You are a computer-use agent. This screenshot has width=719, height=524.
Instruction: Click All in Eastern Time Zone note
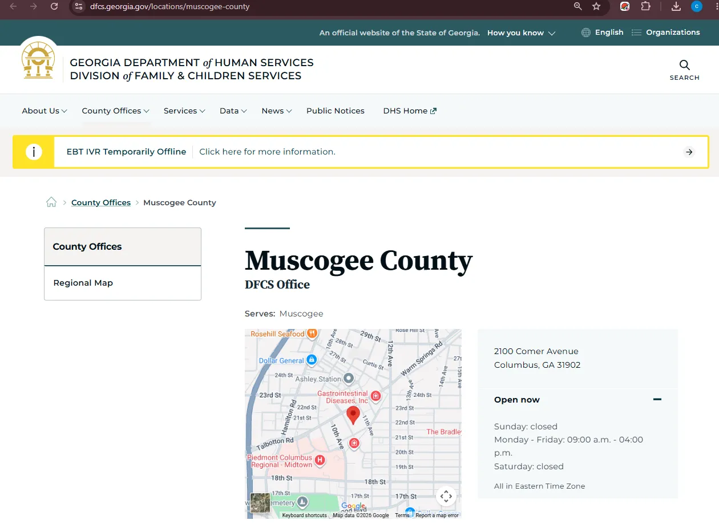tap(540, 486)
